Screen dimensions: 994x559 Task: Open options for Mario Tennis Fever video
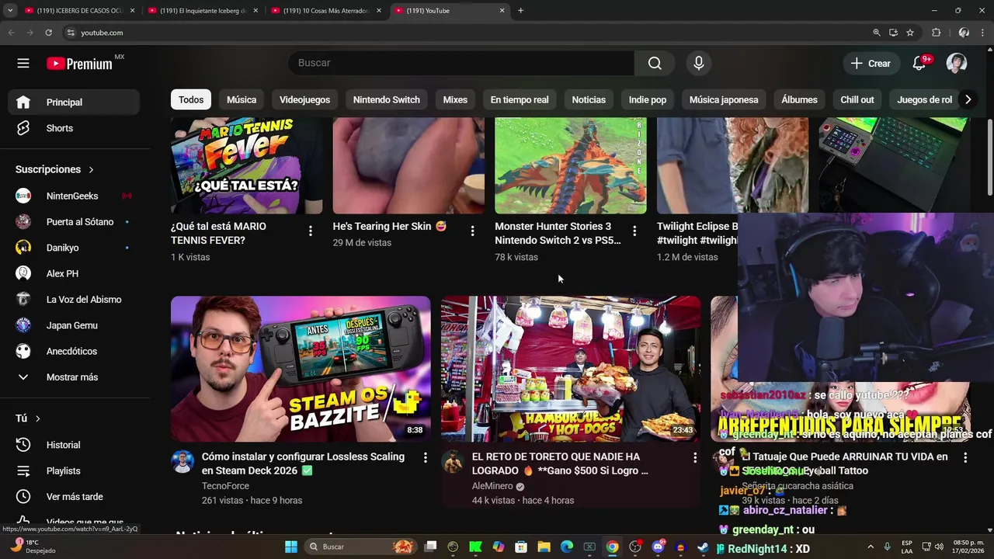tap(310, 231)
